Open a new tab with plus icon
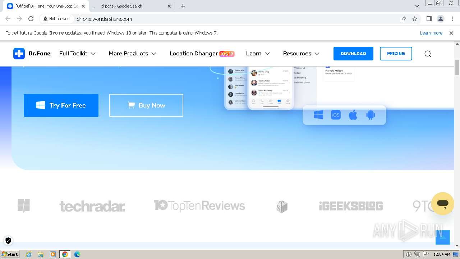The height and width of the screenshot is (259, 460). coord(183,6)
